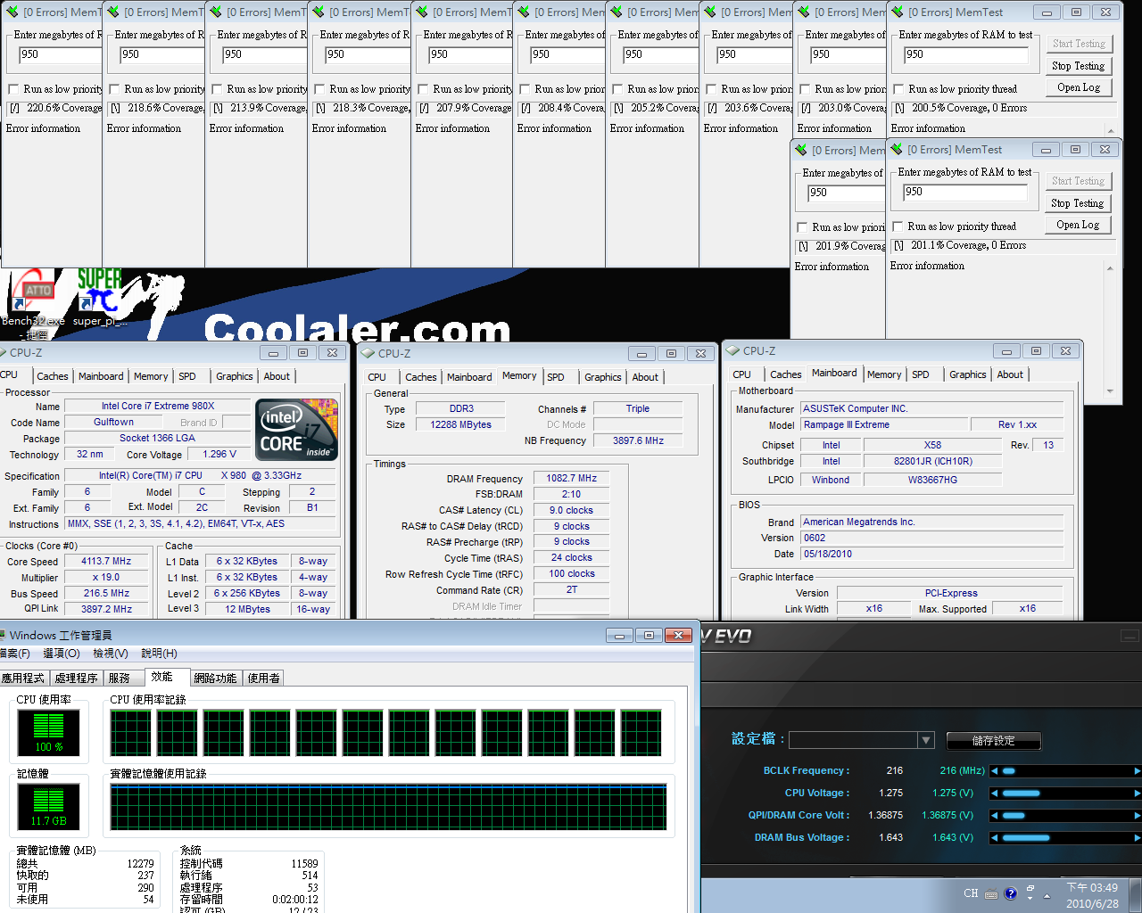The height and width of the screenshot is (913, 1142).
Task: Click title icon of MemTest window showing 220.6% coverage
Action: click(x=11, y=12)
